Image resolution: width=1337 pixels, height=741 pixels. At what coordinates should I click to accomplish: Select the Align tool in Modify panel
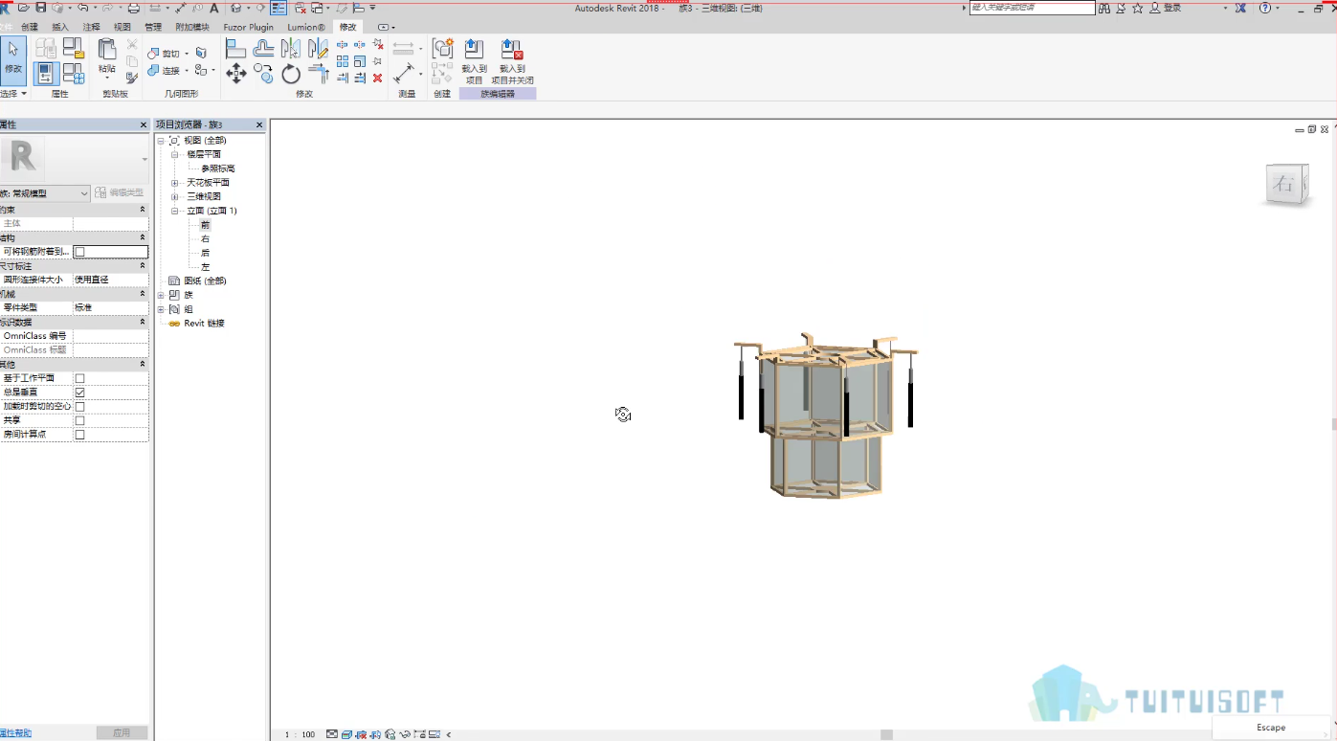click(x=236, y=49)
